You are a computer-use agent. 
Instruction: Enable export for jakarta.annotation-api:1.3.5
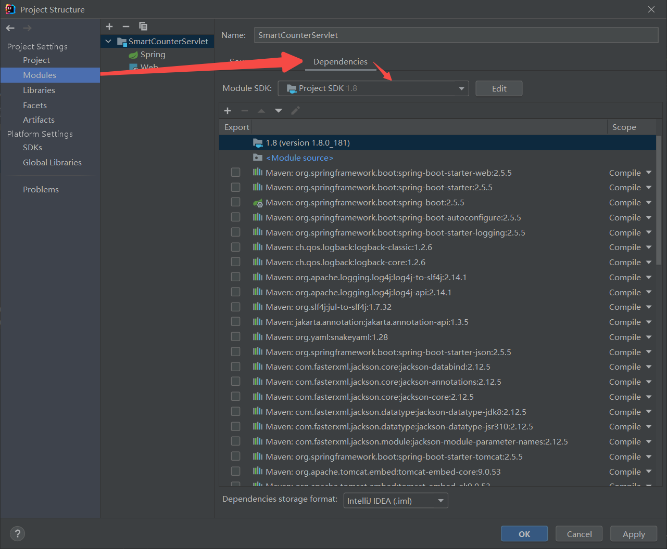click(236, 322)
